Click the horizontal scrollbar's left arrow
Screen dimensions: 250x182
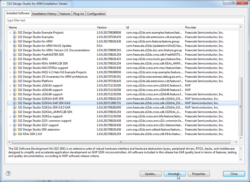(10, 142)
